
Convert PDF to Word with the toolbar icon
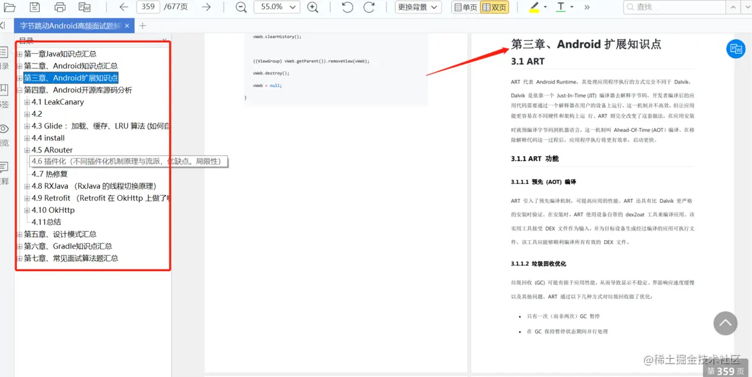(x=86, y=7)
